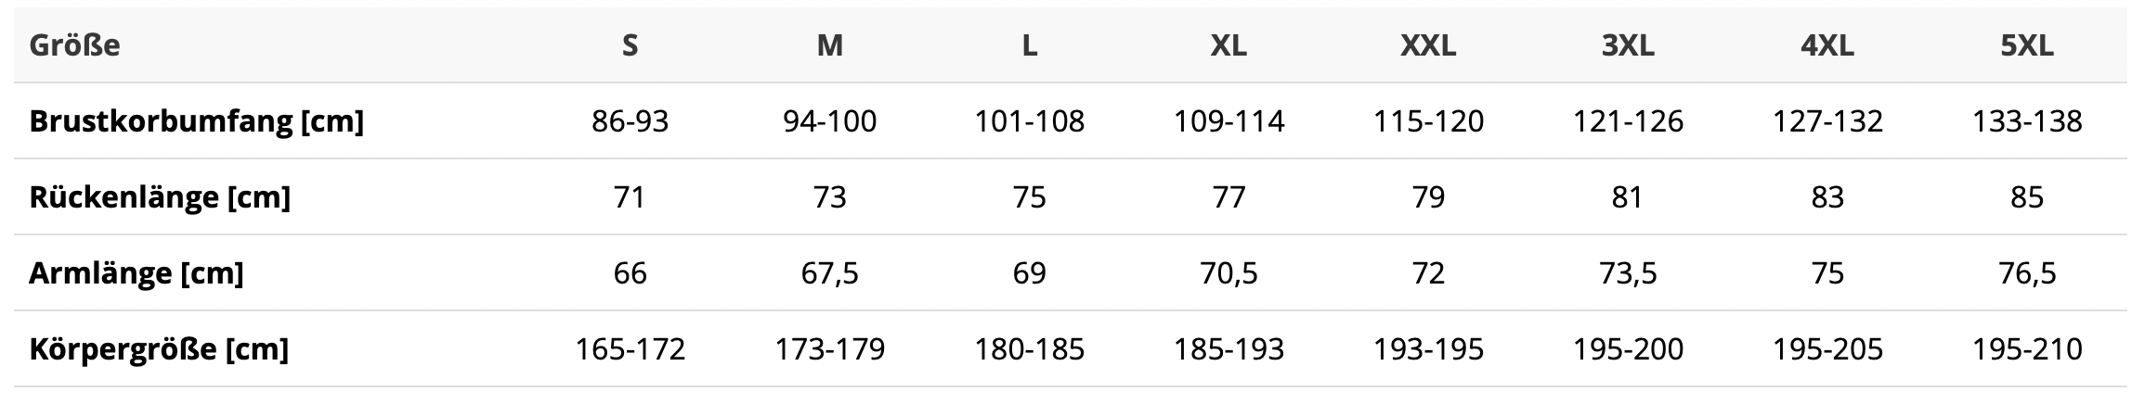Select the body height value 165-172

click(630, 349)
